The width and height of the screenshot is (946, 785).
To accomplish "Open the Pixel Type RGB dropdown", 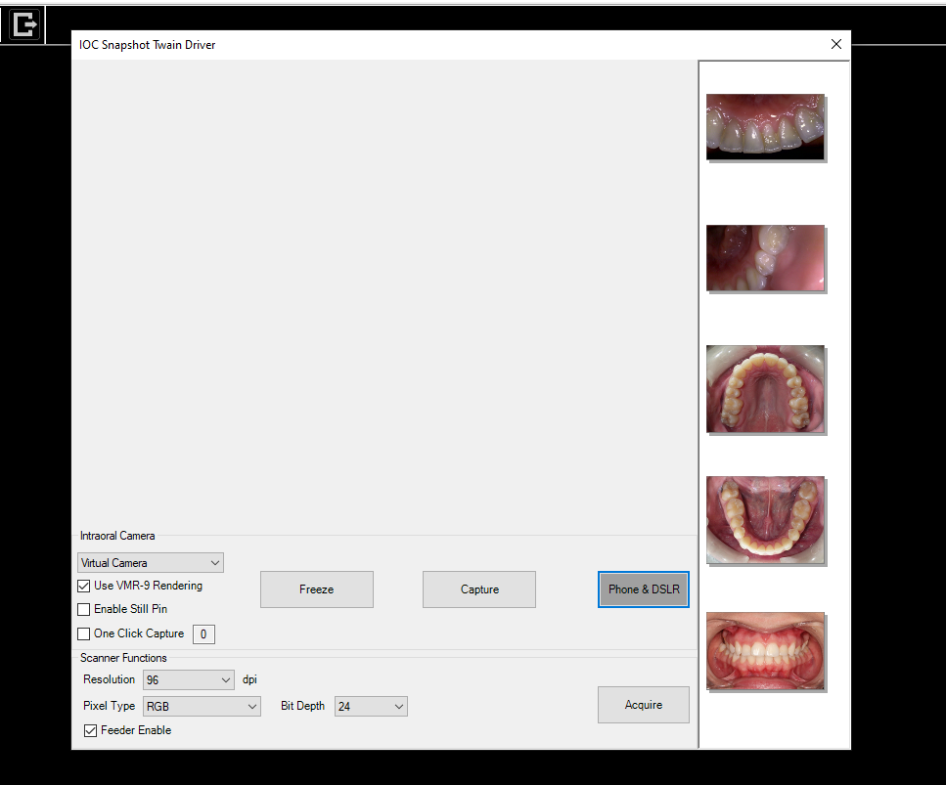I will tap(202, 706).
